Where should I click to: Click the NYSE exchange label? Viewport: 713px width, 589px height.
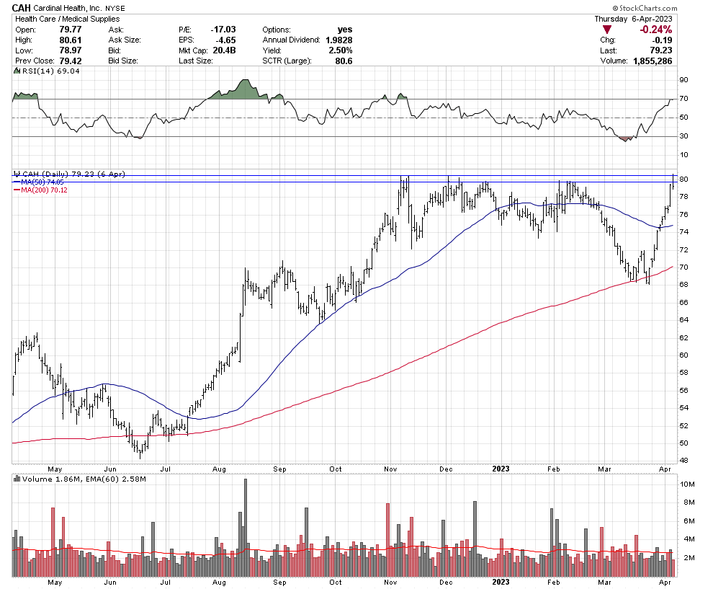coord(115,8)
